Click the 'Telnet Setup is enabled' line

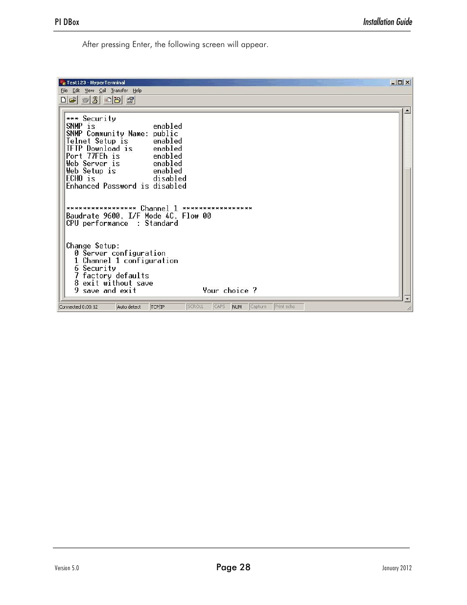tap(124, 141)
